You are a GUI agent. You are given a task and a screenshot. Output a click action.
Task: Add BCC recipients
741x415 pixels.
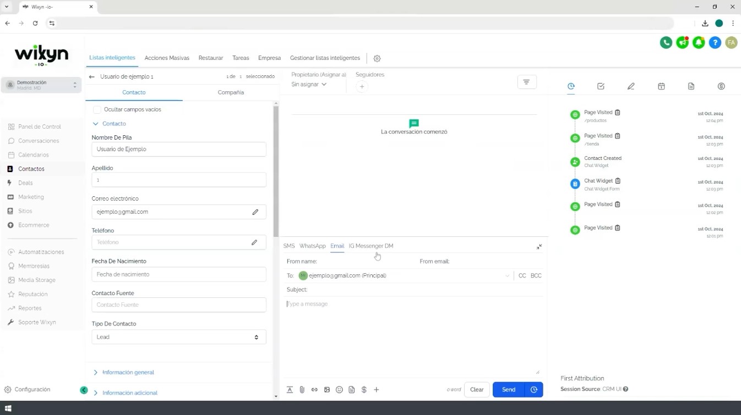[536, 276]
